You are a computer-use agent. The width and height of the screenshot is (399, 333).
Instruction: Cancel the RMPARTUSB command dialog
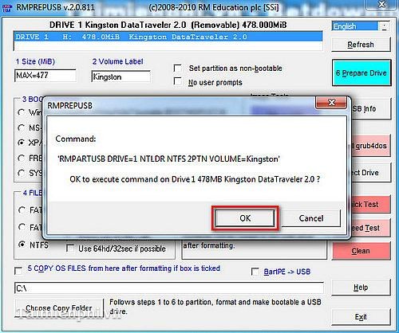311,218
